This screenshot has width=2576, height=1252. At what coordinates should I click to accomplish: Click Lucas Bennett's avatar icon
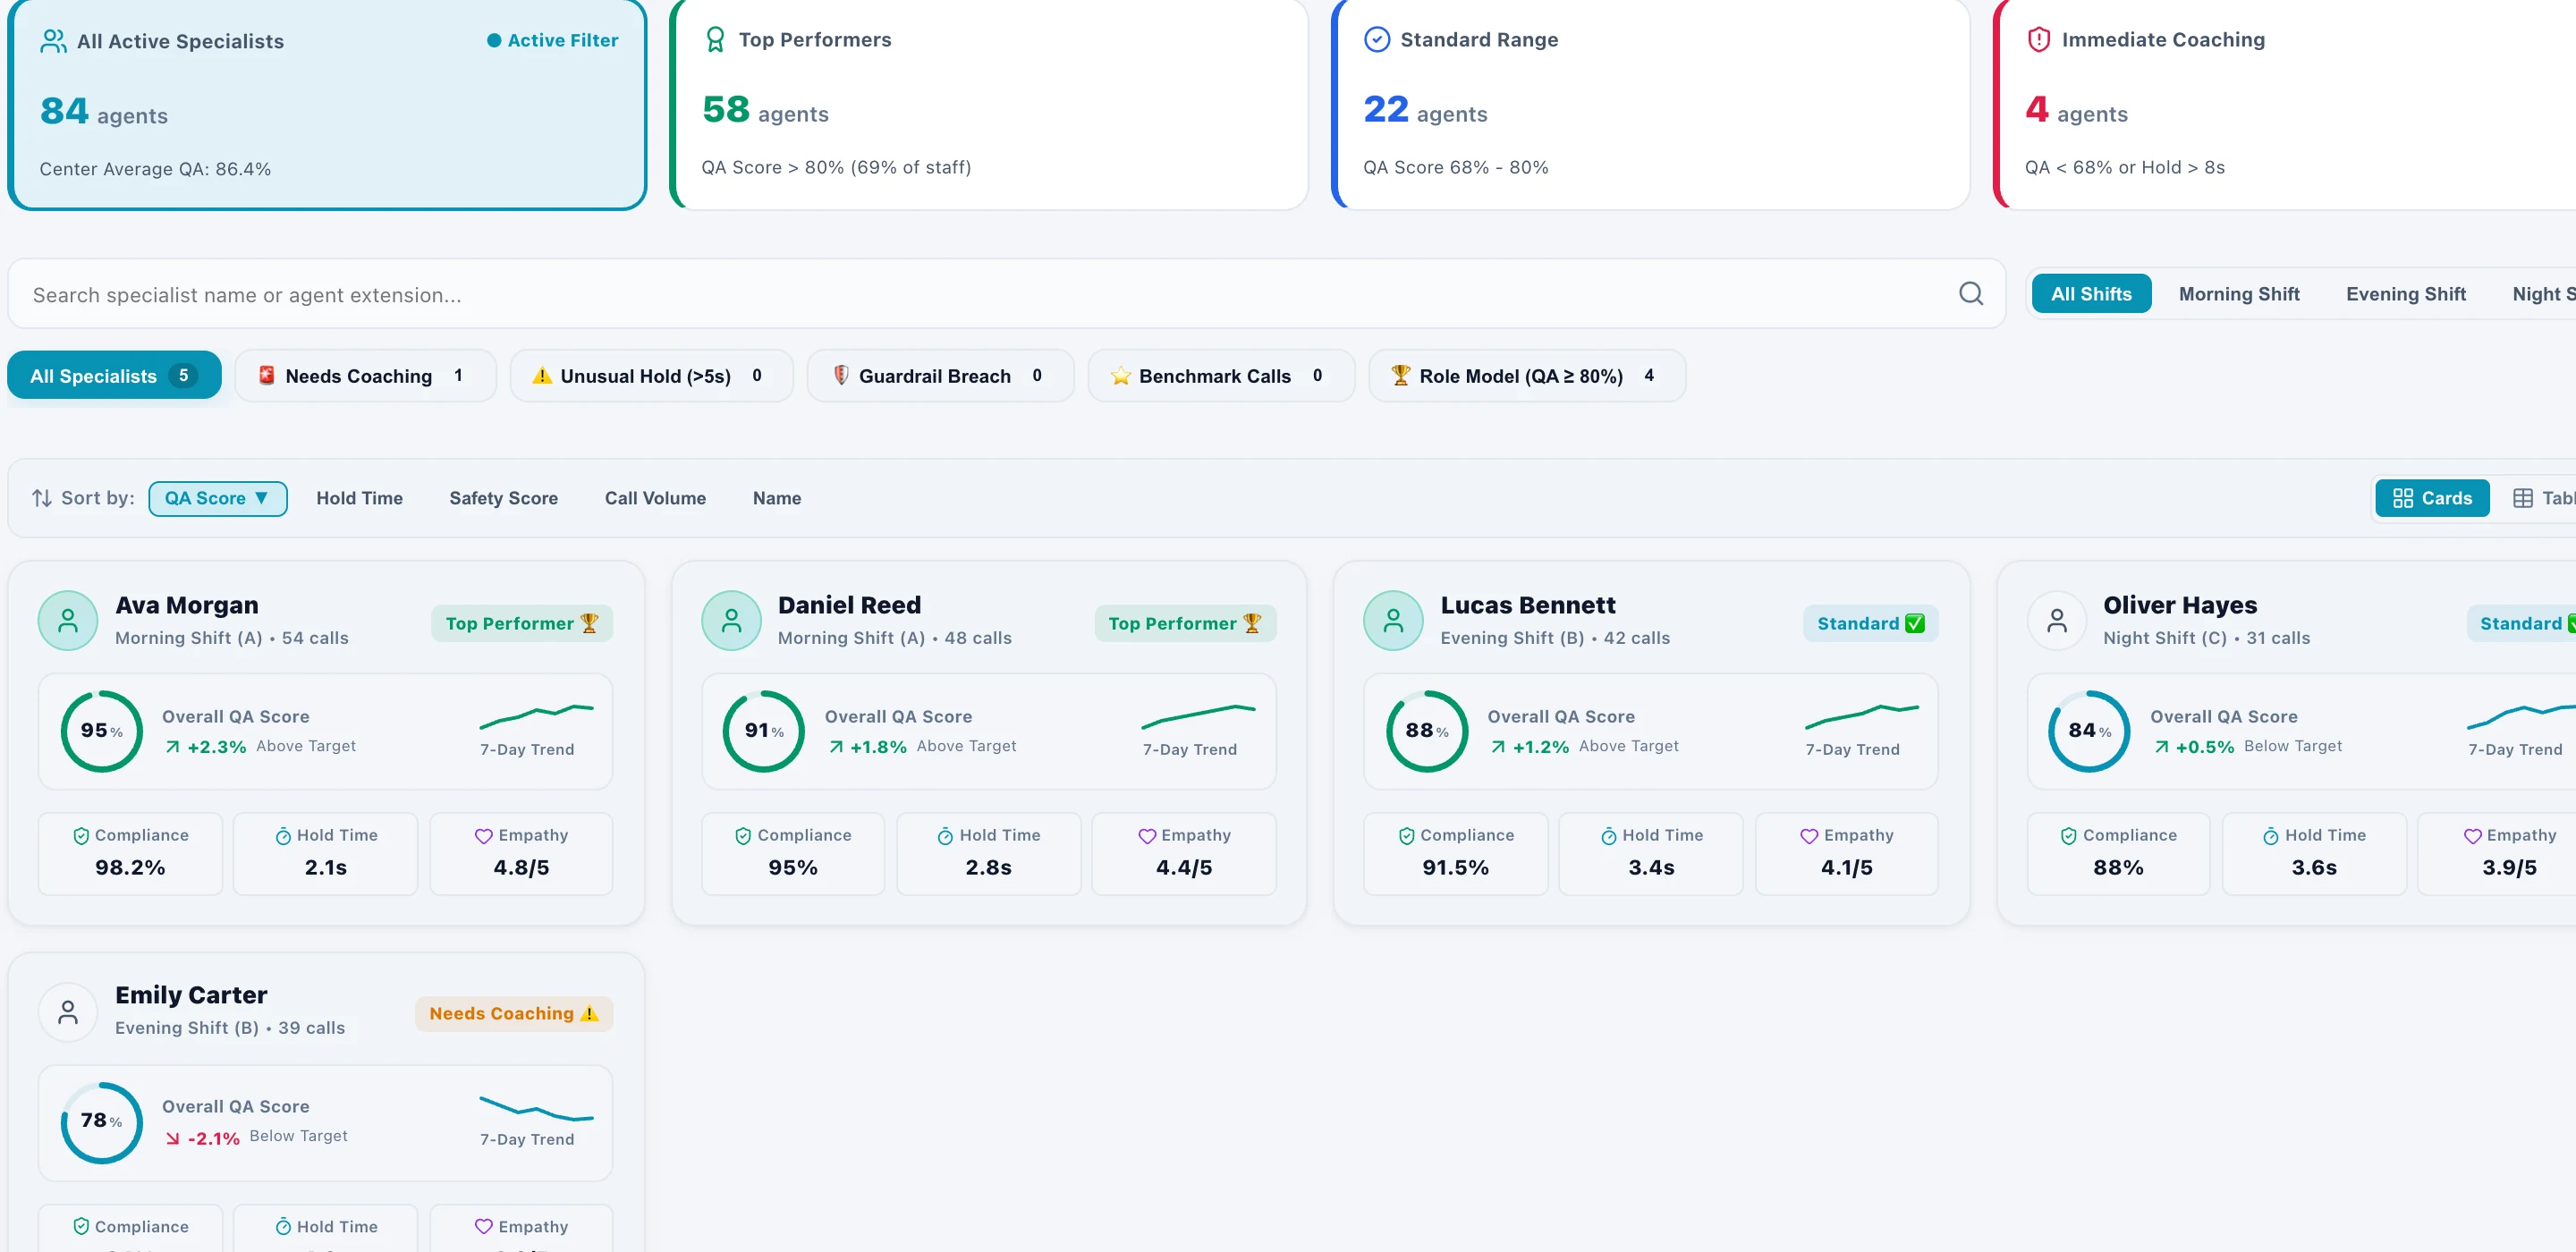pos(1393,621)
